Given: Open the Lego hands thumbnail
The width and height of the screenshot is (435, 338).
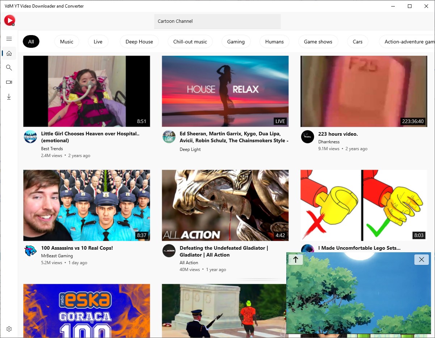Looking at the screenshot, I should click(364, 206).
